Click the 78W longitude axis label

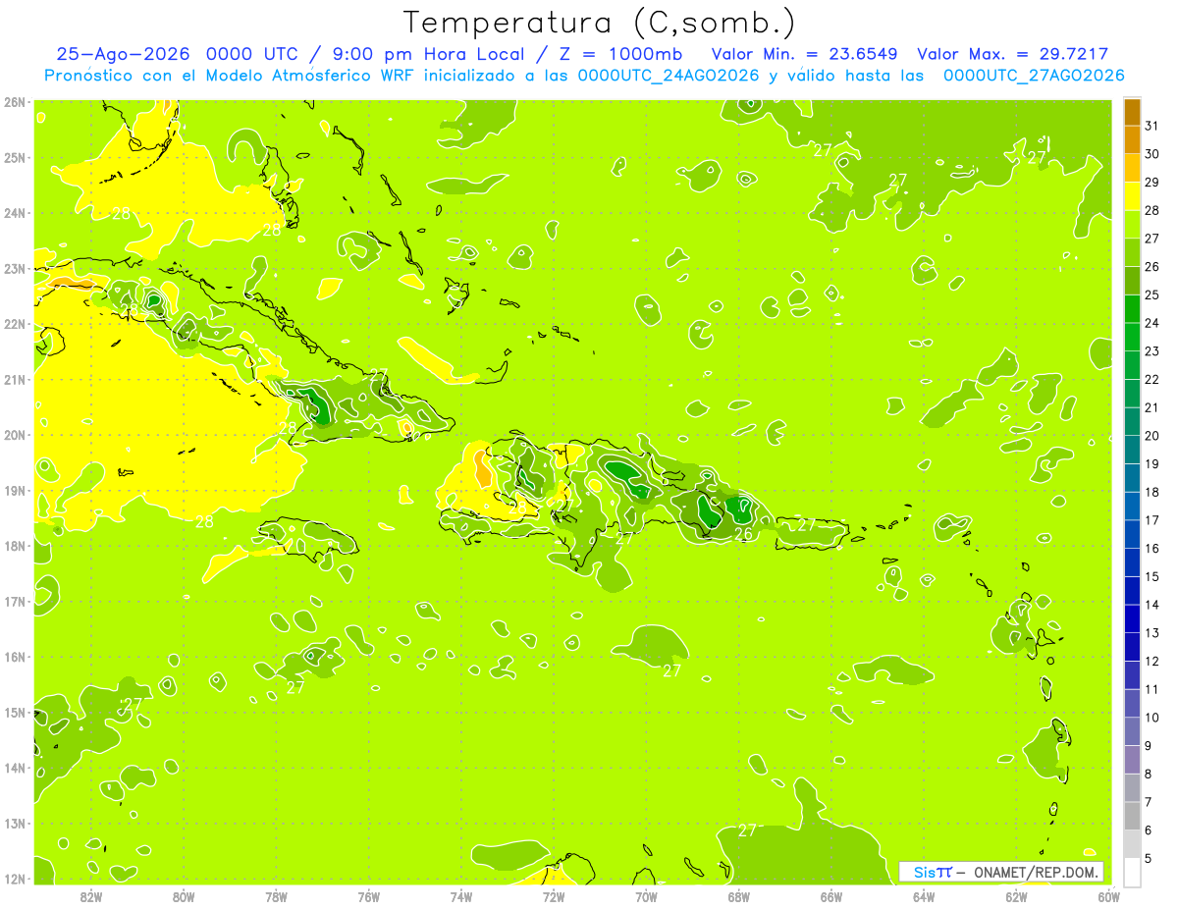click(276, 896)
